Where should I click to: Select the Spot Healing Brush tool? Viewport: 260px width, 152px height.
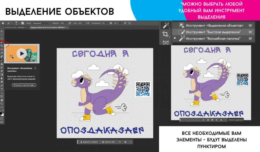pos(2,56)
